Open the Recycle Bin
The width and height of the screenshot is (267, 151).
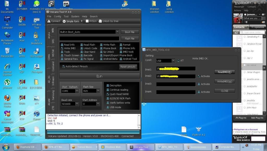coord(7,53)
